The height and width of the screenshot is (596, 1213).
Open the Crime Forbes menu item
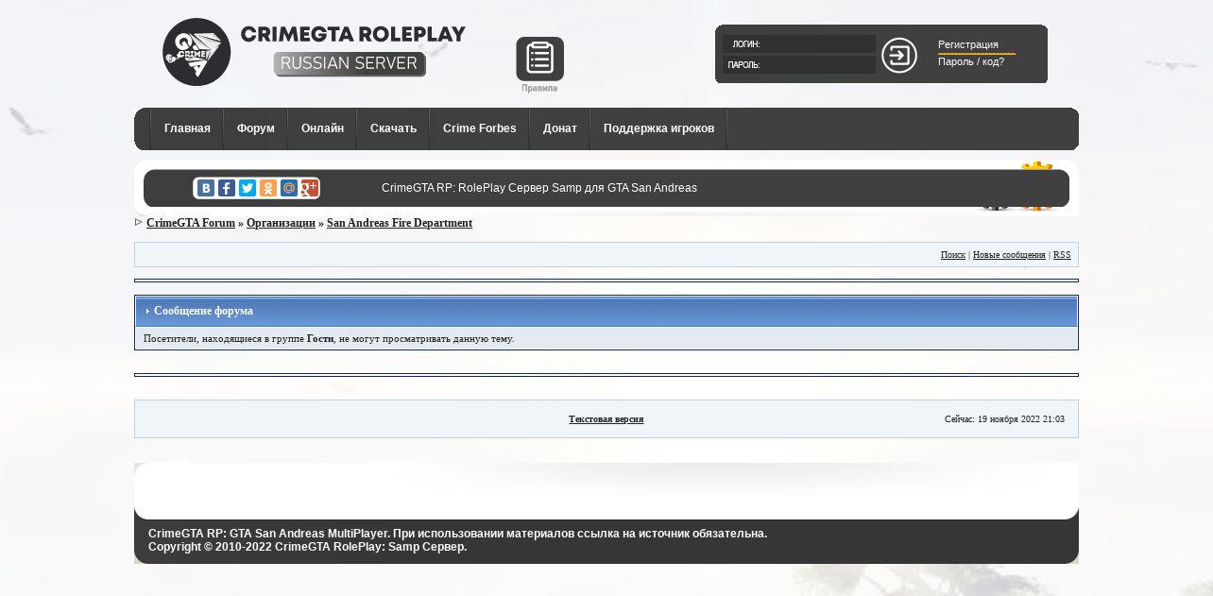pyautogui.click(x=480, y=128)
